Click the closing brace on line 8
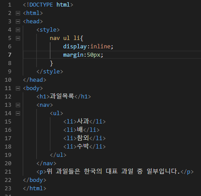This screenshot has width=201, height=196. [51, 63]
